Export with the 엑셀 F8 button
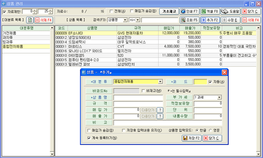The height and width of the screenshot is (158, 263). 210,11
